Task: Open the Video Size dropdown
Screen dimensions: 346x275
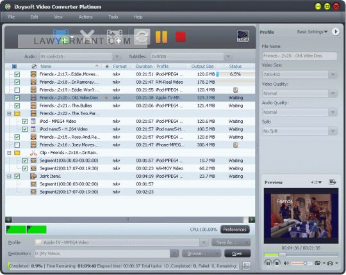Action: click(333, 75)
